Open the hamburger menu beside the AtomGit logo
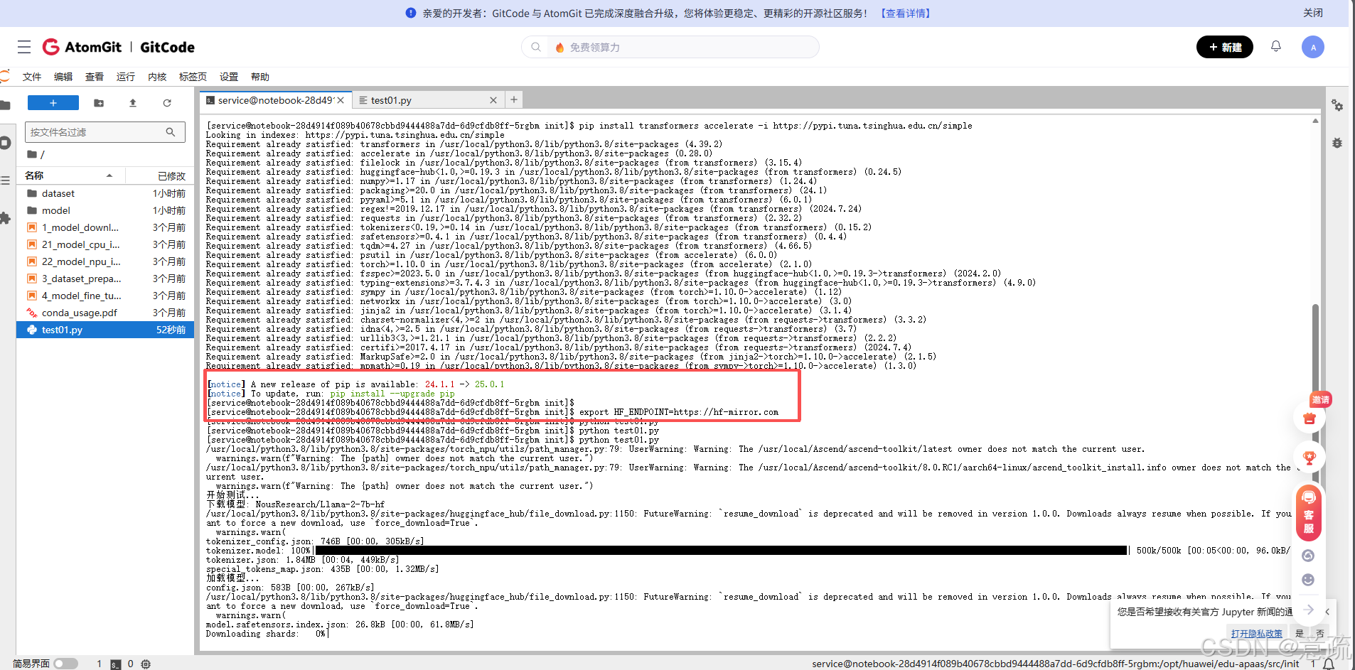Viewport: 1355px width, 670px height. tap(24, 47)
